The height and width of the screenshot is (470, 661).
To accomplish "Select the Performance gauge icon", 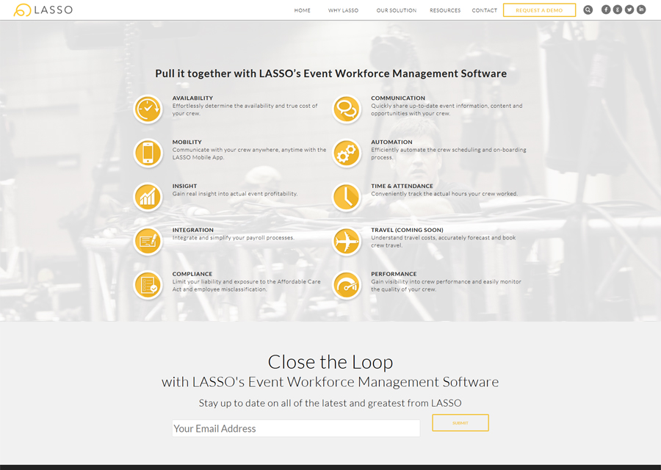I will 347,285.
